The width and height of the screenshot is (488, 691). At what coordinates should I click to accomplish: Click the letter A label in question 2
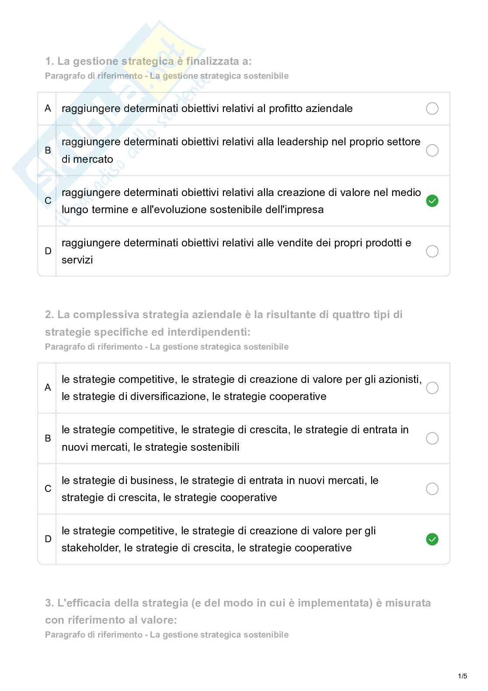coord(48,388)
